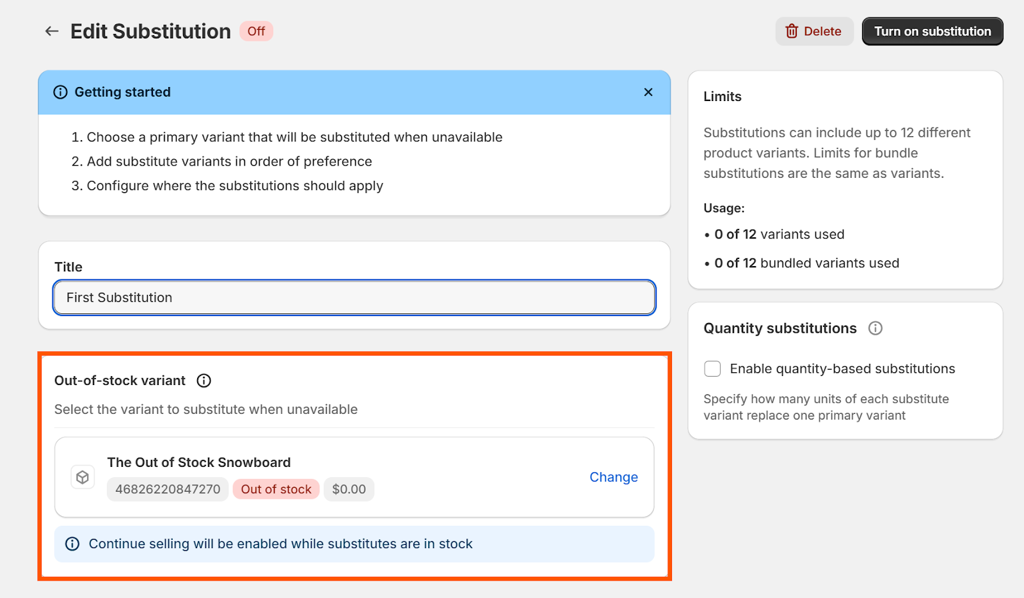Click the red Out of stock badge

[x=276, y=489]
